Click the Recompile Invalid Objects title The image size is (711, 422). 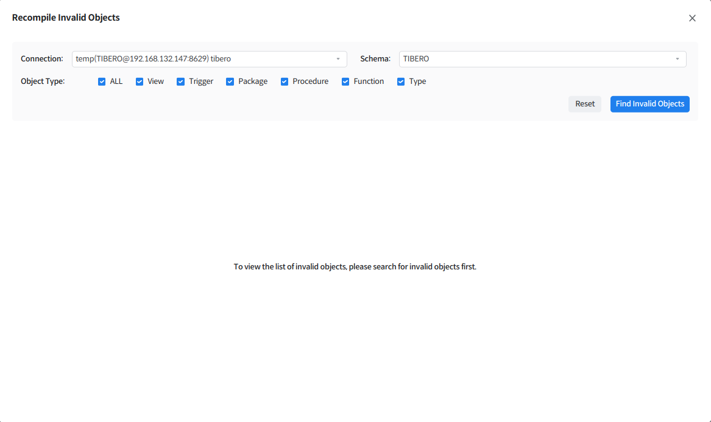click(66, 18)
